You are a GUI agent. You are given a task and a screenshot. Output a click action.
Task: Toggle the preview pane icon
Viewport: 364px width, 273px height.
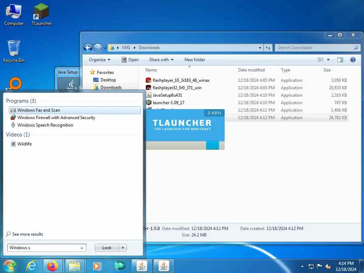point(340,60)
